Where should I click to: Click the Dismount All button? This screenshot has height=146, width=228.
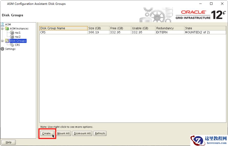pyautogui.click(x=82, y=133)
